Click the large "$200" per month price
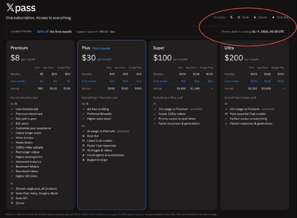The image size is (297, 218). pos(234,58)
